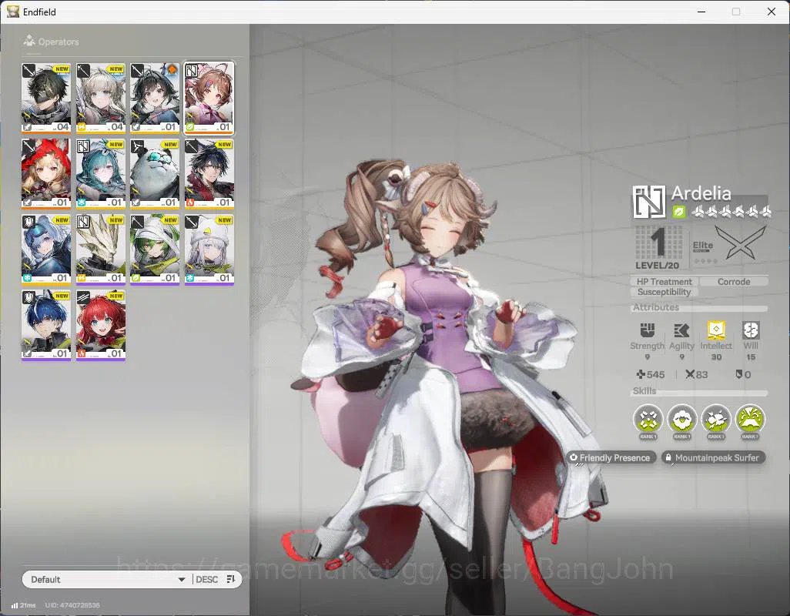Image resolution: width=790 pixels, height=616 pixels.
Task: Click the green leaf element icon near Ardelia
Action: [x=678, y=212]
